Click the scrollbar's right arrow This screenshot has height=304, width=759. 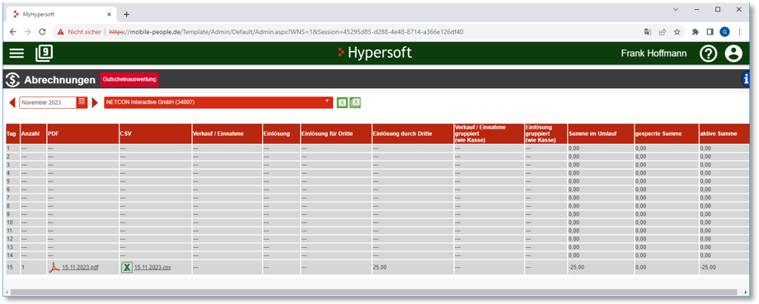746,292
